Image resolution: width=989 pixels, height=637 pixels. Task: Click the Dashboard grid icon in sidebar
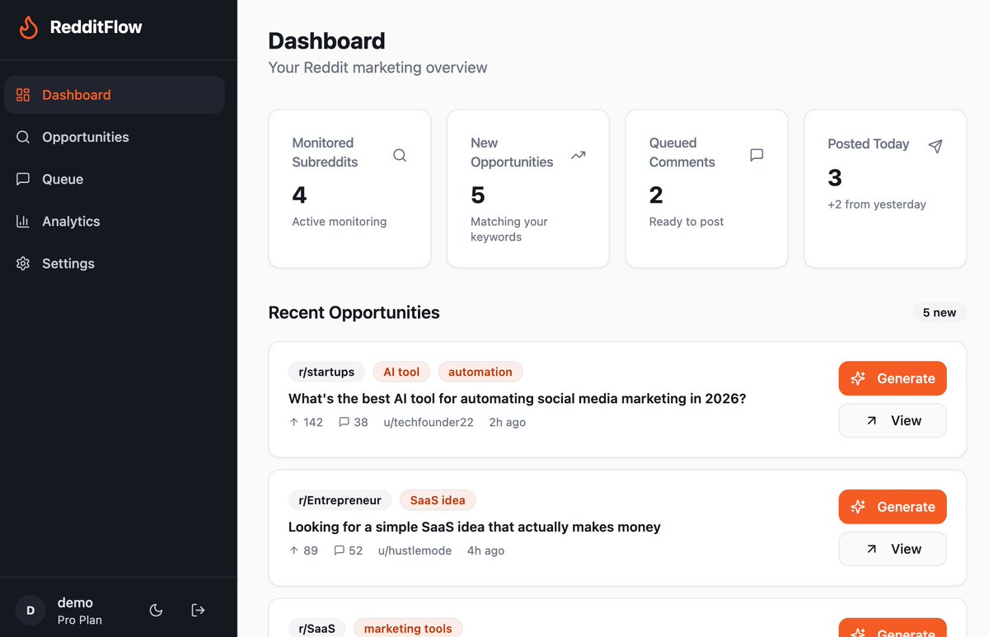(23, 95)
